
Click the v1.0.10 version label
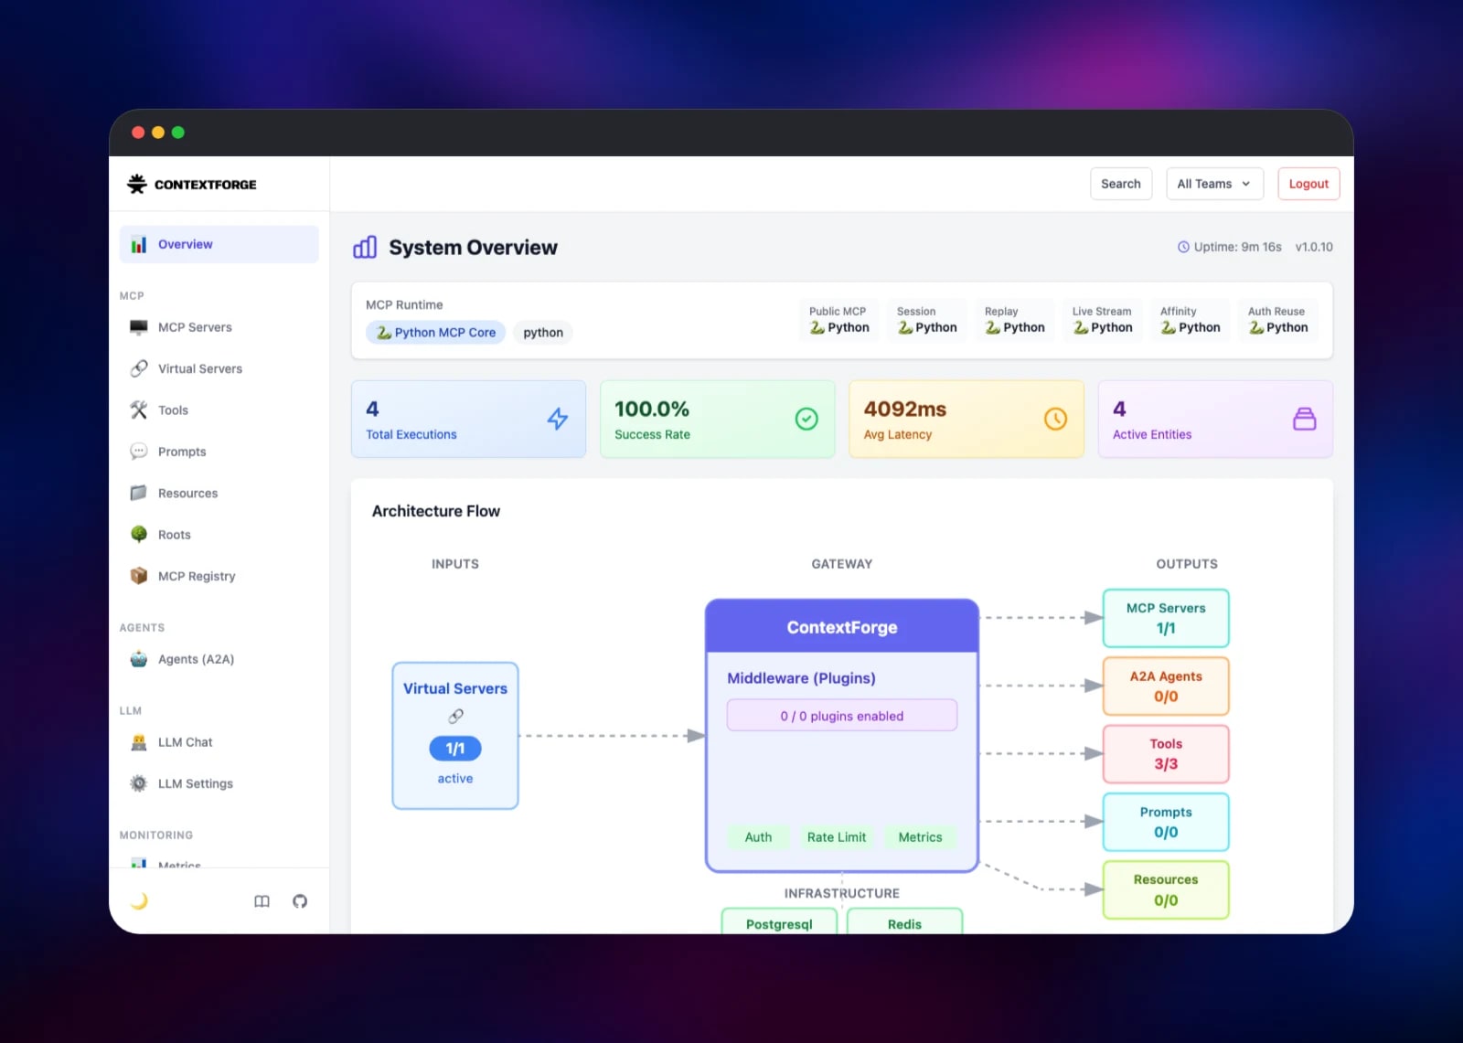tap(1314, 247)
